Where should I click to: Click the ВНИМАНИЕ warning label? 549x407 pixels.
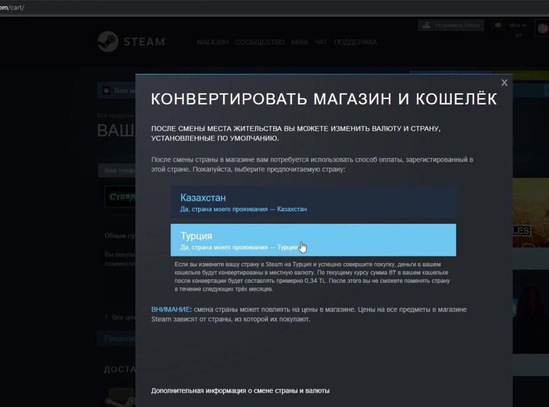[x=170, y=310]
